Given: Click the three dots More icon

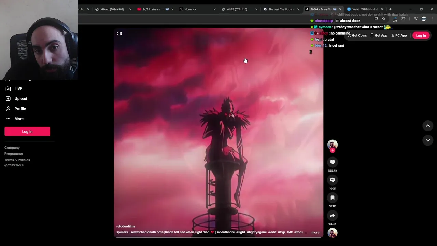Looking at the screenshot, I should coord(8,119).
